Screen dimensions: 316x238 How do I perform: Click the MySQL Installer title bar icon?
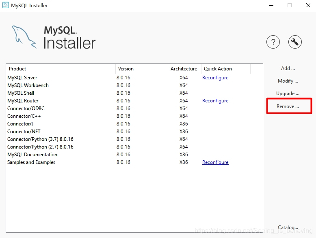[x=5, y=5]
